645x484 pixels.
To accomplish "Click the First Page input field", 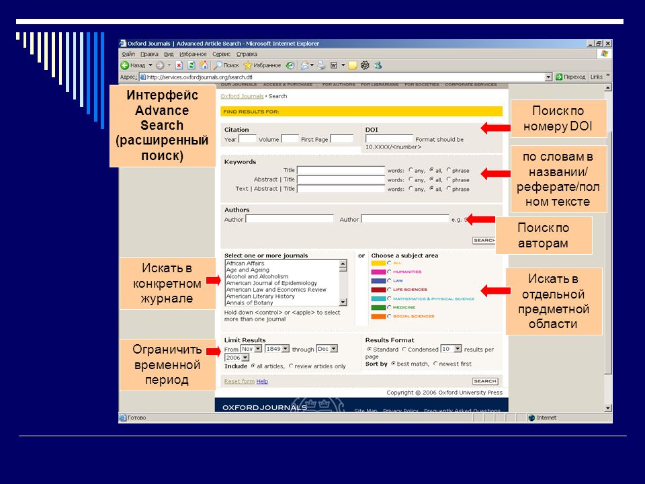I will [x=341, y=138].
